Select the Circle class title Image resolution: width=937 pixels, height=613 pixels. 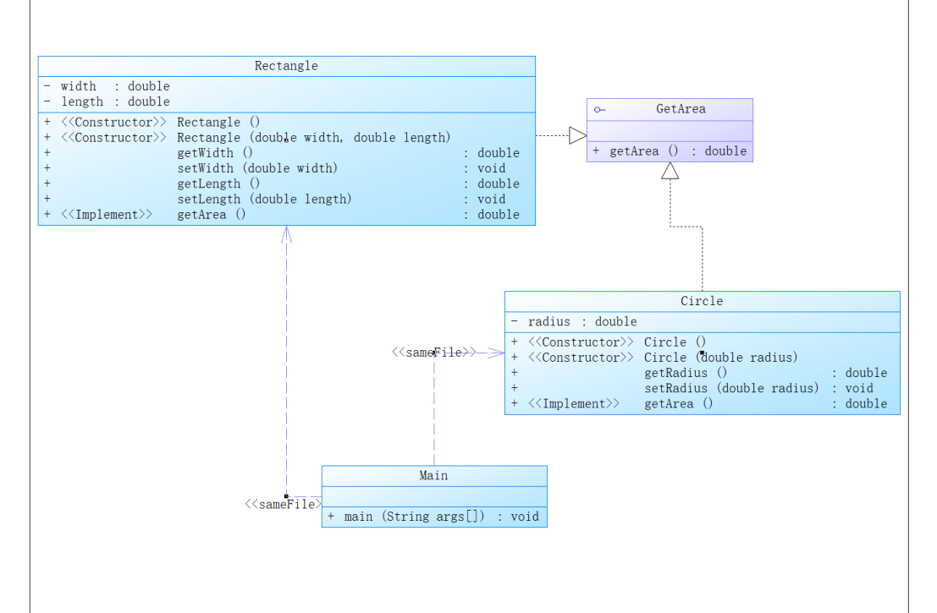click(702, 301)
